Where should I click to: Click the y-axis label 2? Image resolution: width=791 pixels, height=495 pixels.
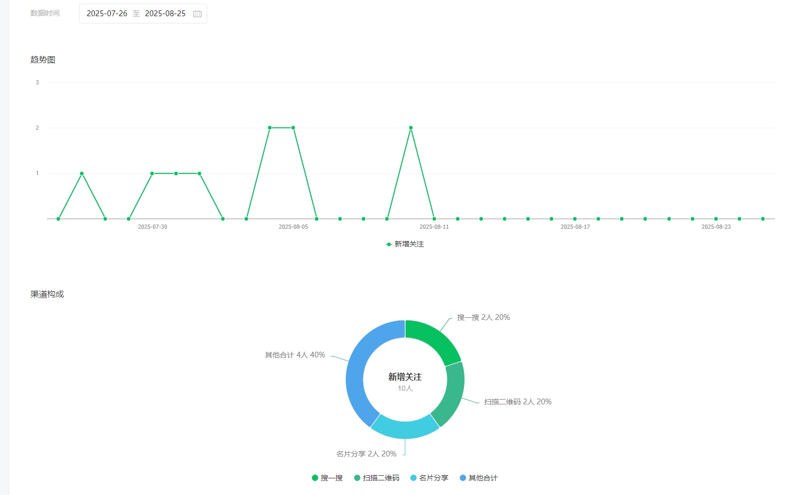pyautogui.click(x=37, y=128)
